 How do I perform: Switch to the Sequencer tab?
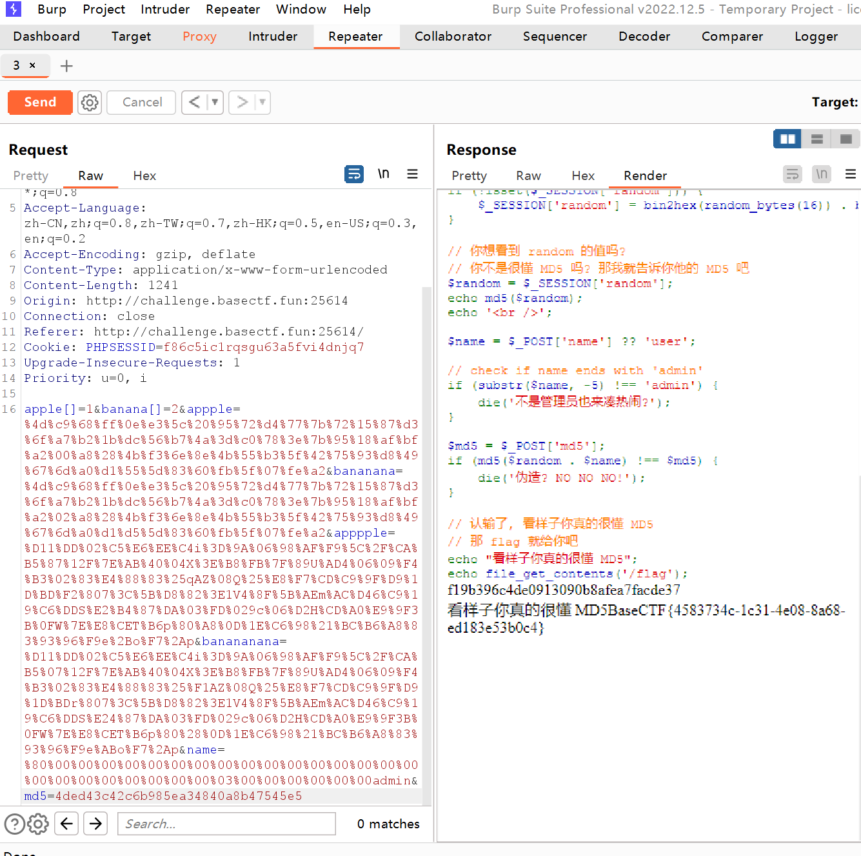555,37
